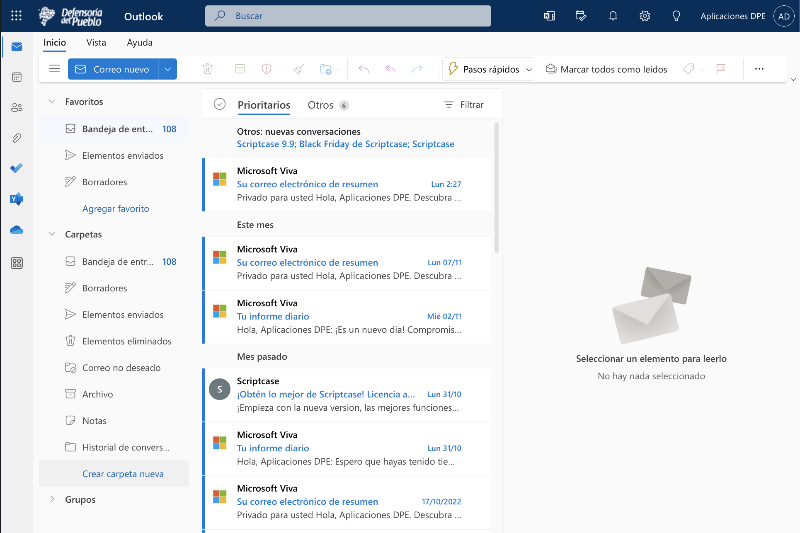Switch to the Vista tab
The width and height of the screenshot is (800, 533).
click(96, 42)
